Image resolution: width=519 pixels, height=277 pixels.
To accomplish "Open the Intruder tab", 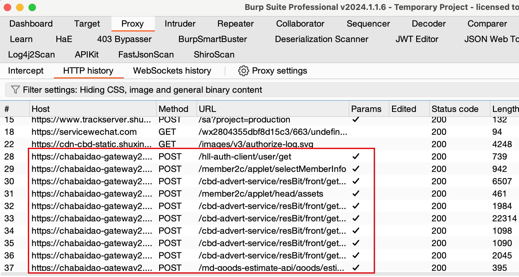I will pyautogui.click(x=180, y=24).
